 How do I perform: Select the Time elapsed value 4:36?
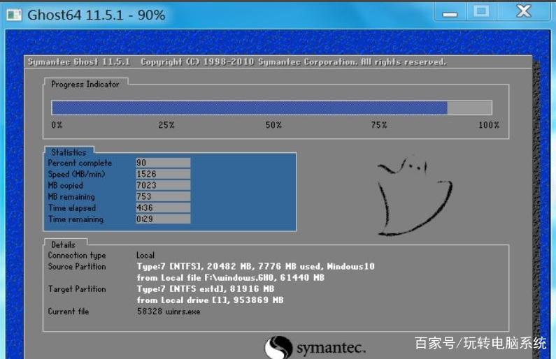pos(163,208)
